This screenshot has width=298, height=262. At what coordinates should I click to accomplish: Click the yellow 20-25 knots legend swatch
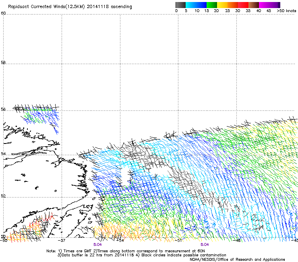tap(222, 5)
